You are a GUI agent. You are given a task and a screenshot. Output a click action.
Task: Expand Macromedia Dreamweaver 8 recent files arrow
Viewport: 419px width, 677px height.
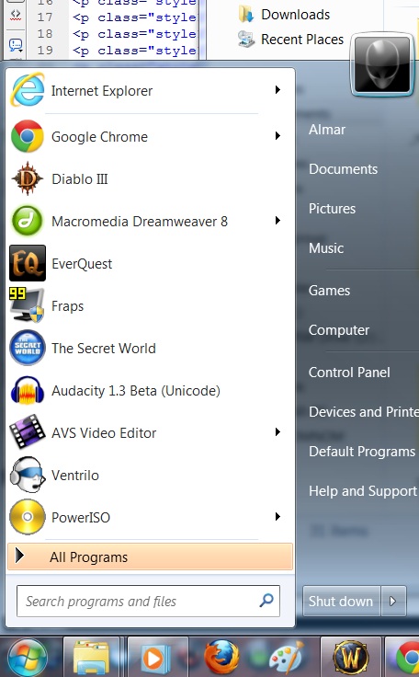277,221
